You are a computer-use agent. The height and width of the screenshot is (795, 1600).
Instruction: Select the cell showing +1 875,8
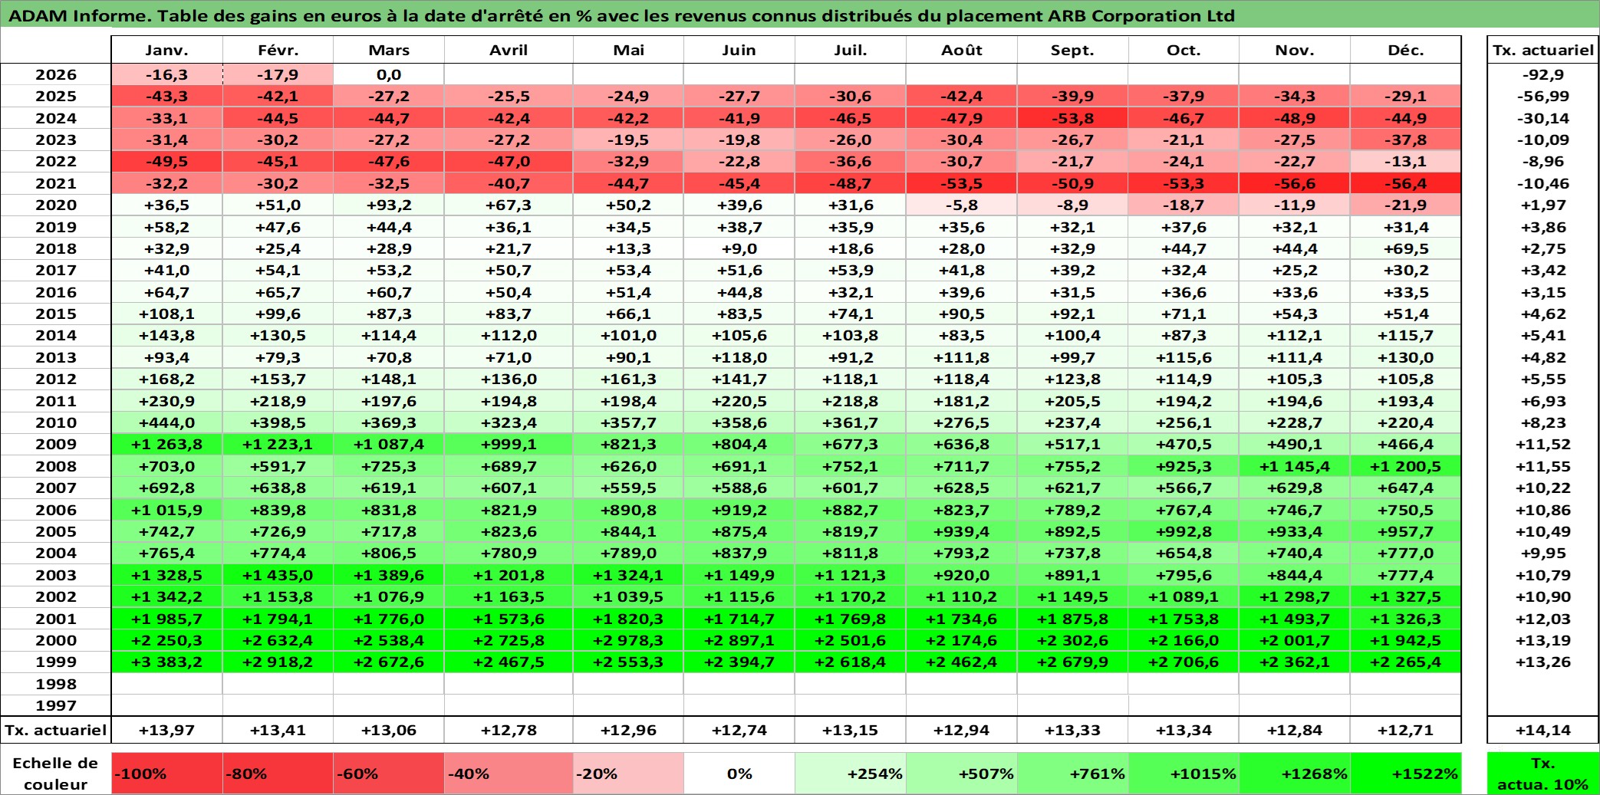(x=1072, y=619)
